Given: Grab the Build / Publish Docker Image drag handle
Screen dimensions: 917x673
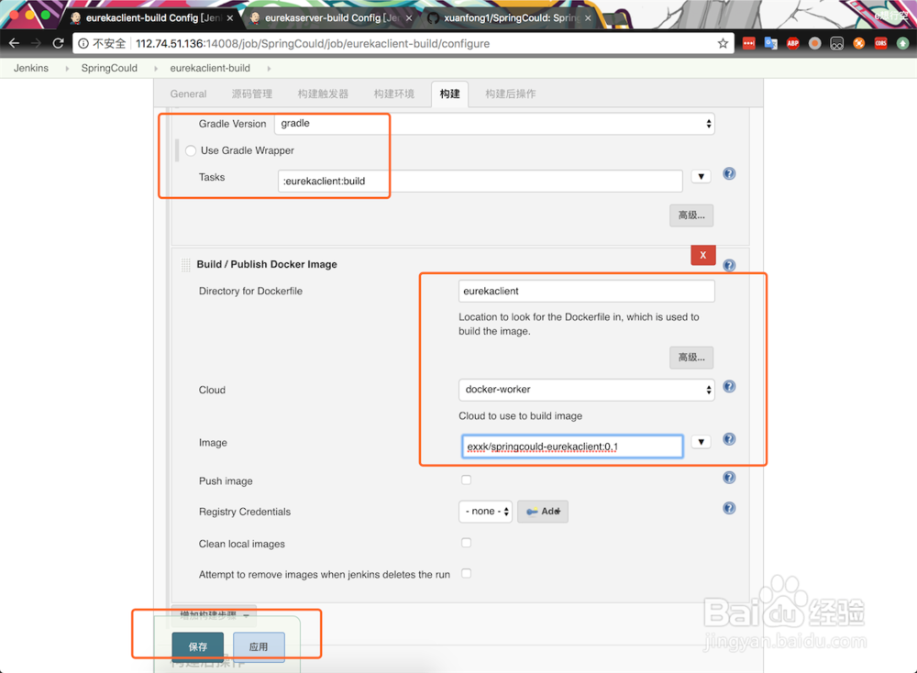Looking at the screenshot, I should [x=186, y=265].
